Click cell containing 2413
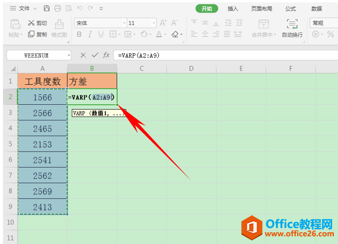This screenshot has height=244, width=338. [43, 207]
